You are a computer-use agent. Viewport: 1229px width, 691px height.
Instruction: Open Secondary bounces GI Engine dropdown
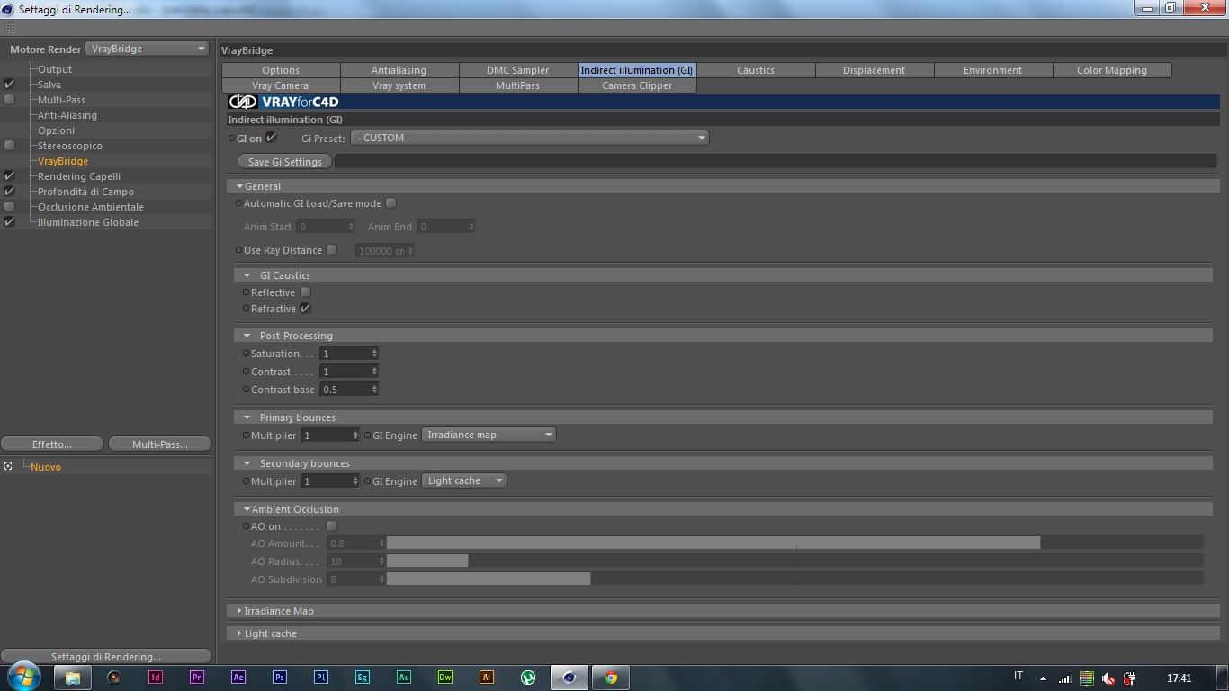[464, 480]
